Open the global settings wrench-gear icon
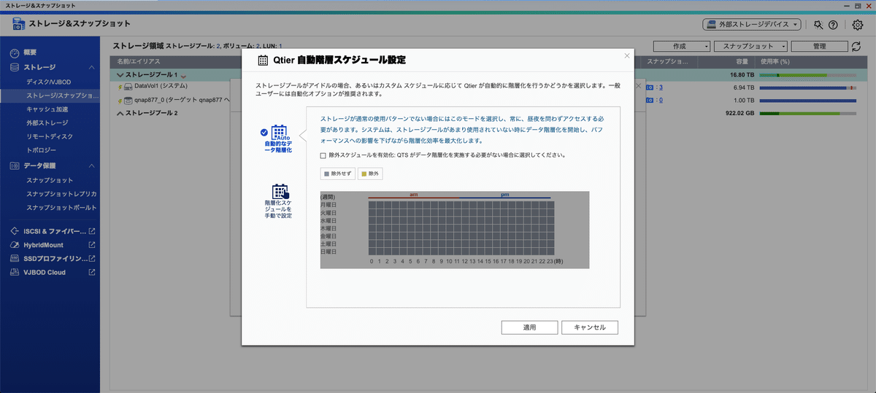876x393 pixels. (x=819, y=25)
